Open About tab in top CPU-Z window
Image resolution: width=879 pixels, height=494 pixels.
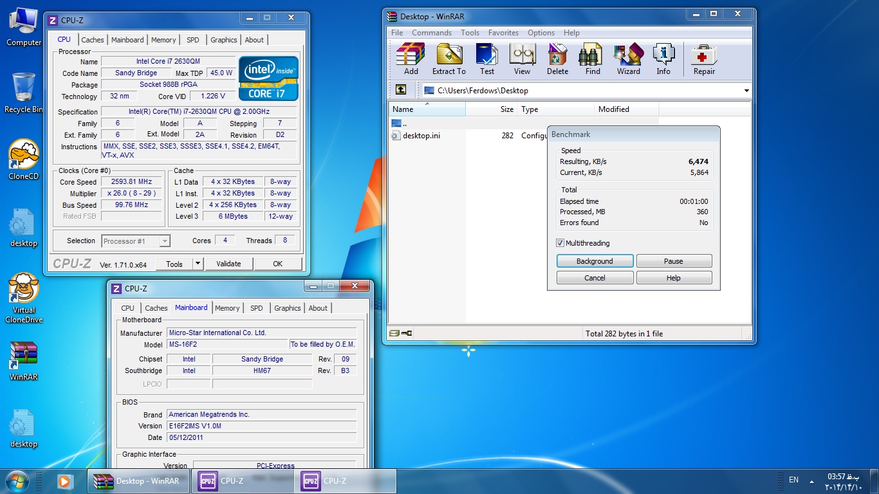coord(254,40)
